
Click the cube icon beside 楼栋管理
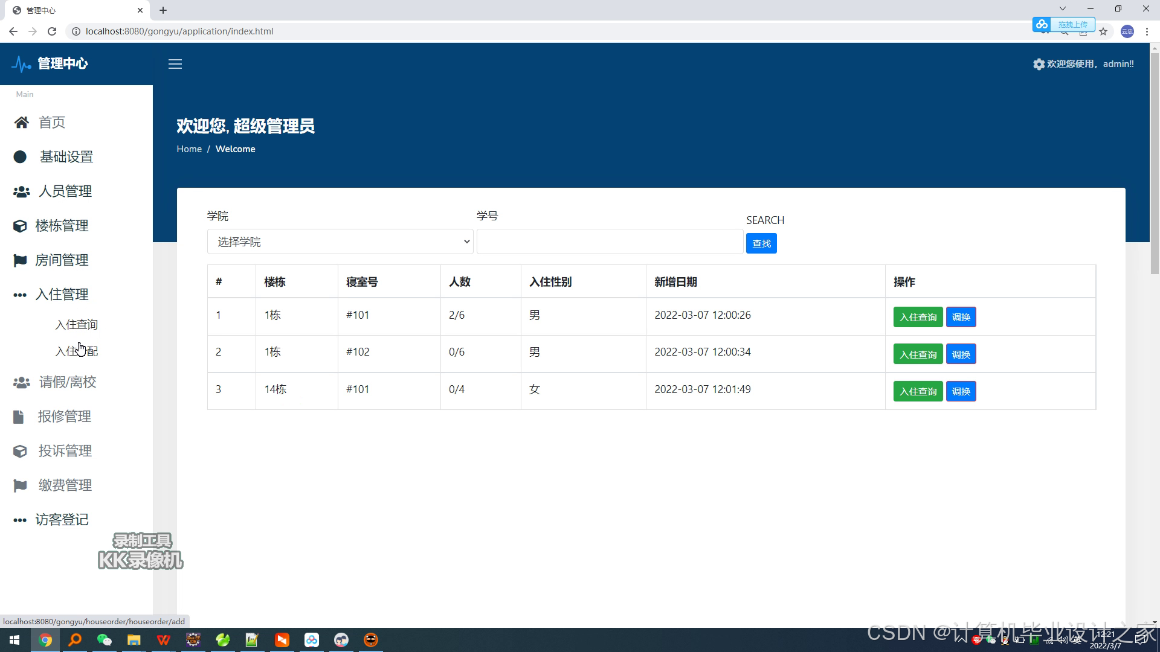click(20, 226)
